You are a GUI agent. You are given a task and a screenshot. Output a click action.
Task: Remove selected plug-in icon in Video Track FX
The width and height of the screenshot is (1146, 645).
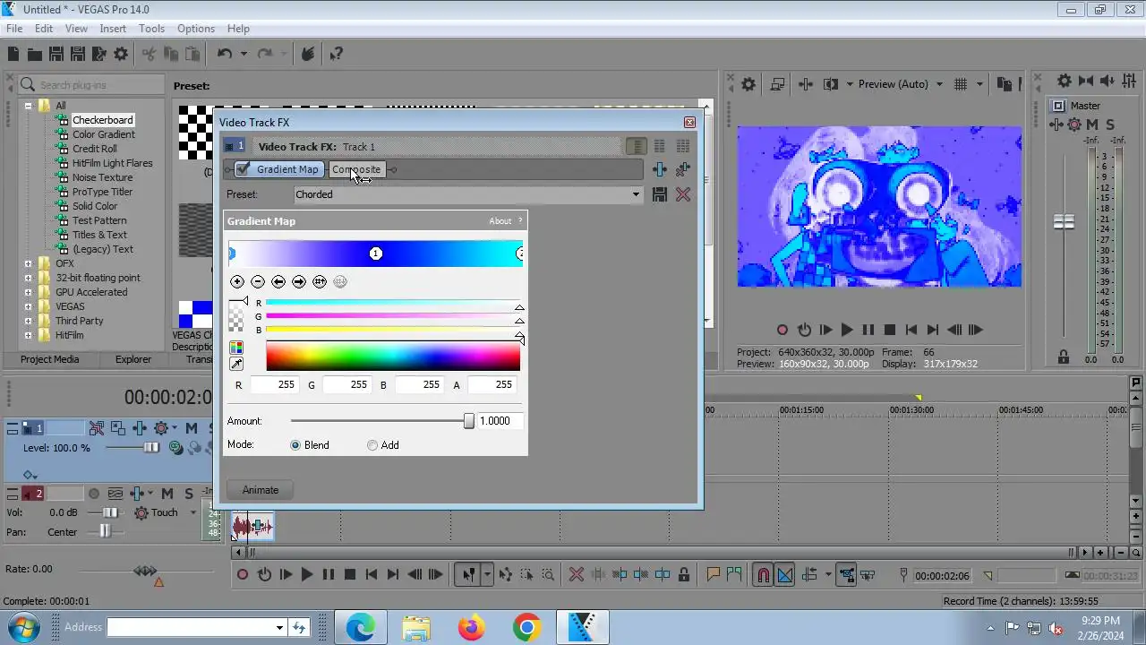point(683,169)
